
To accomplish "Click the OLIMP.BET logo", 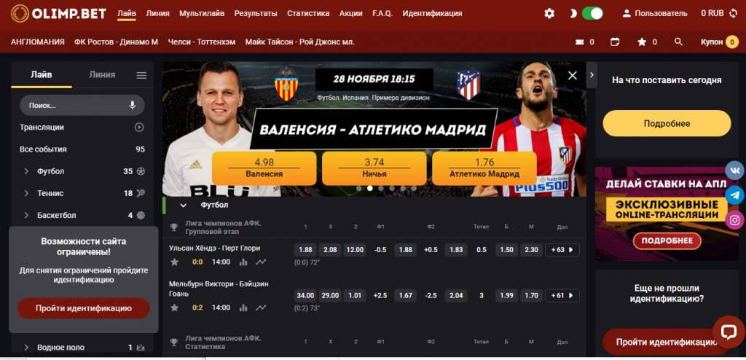I will (x=58, y=13).
